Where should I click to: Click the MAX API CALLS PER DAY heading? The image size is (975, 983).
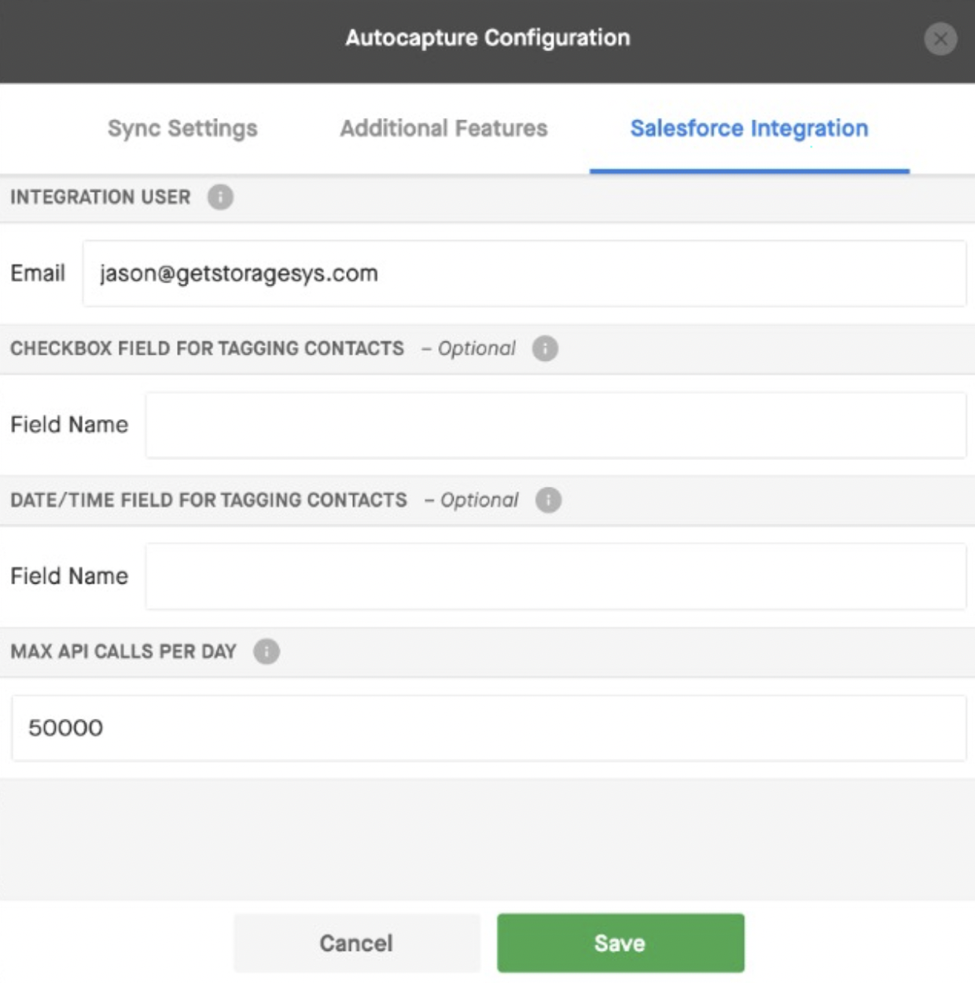123,652
